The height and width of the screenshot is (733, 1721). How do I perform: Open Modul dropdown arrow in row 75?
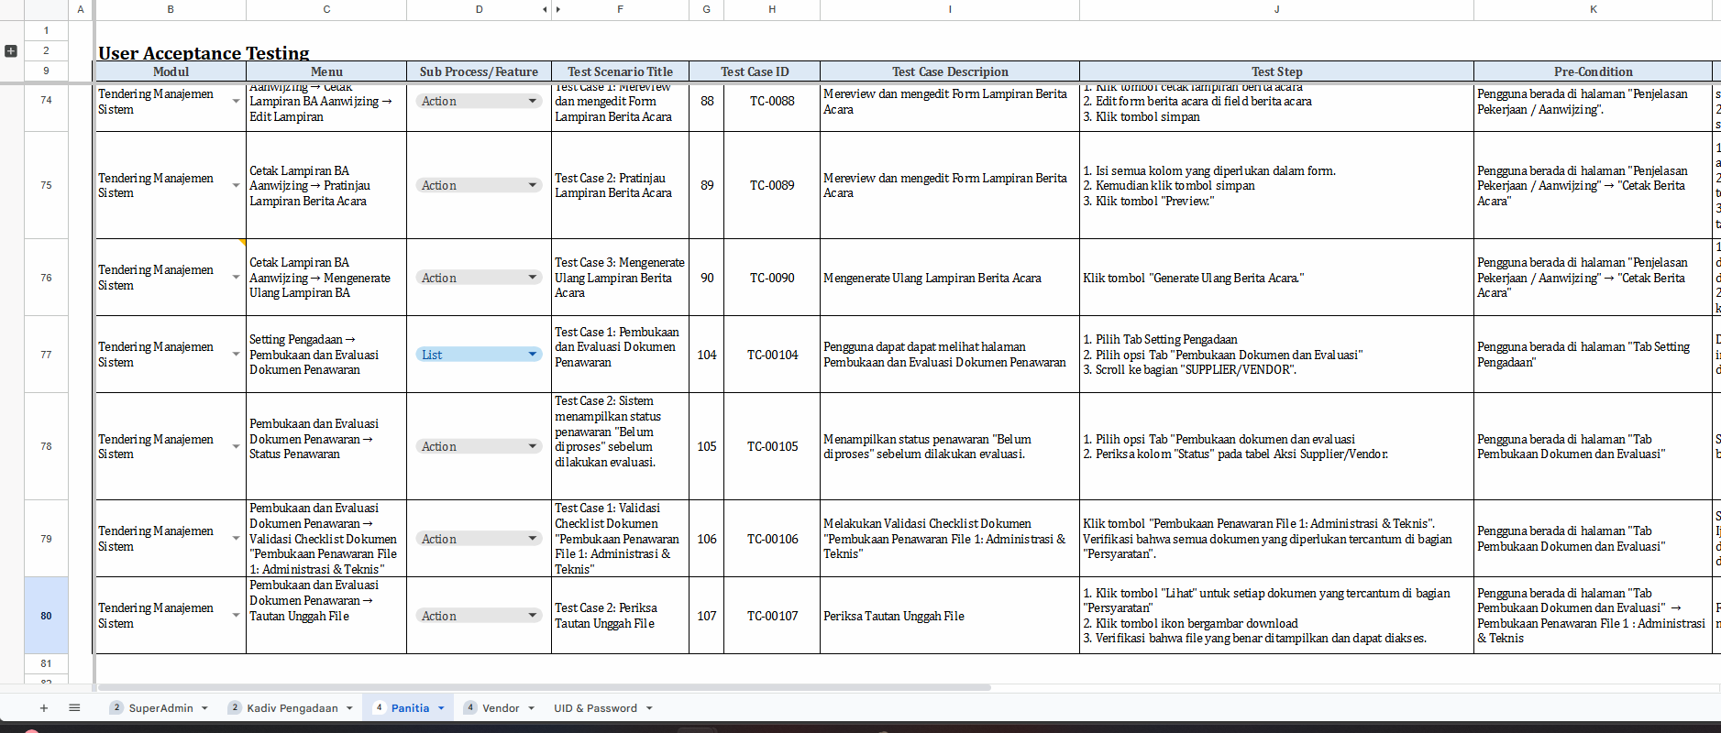(x=237, y=186)
